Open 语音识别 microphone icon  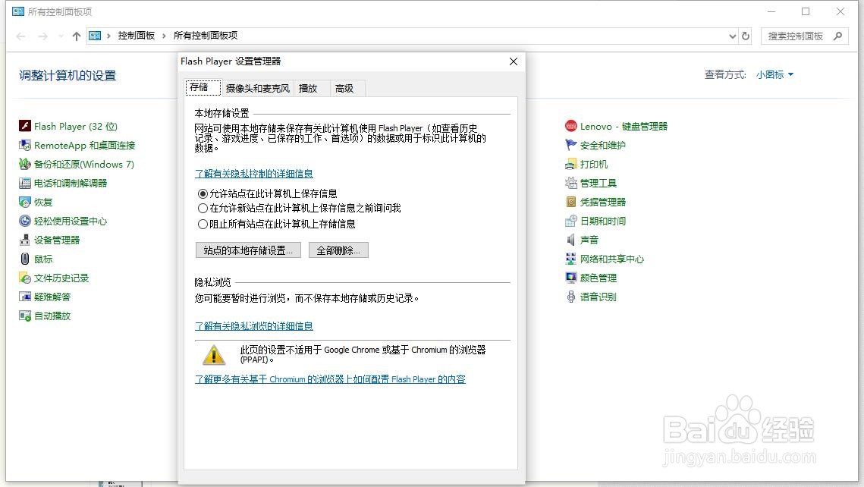pyautogui.click(x=571, y=297)
